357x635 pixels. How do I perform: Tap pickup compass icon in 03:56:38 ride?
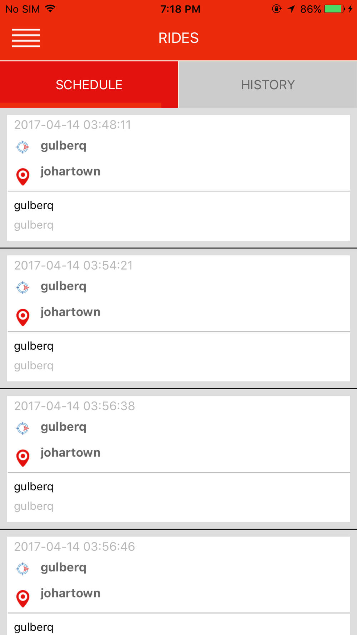(x=23, y=428)
